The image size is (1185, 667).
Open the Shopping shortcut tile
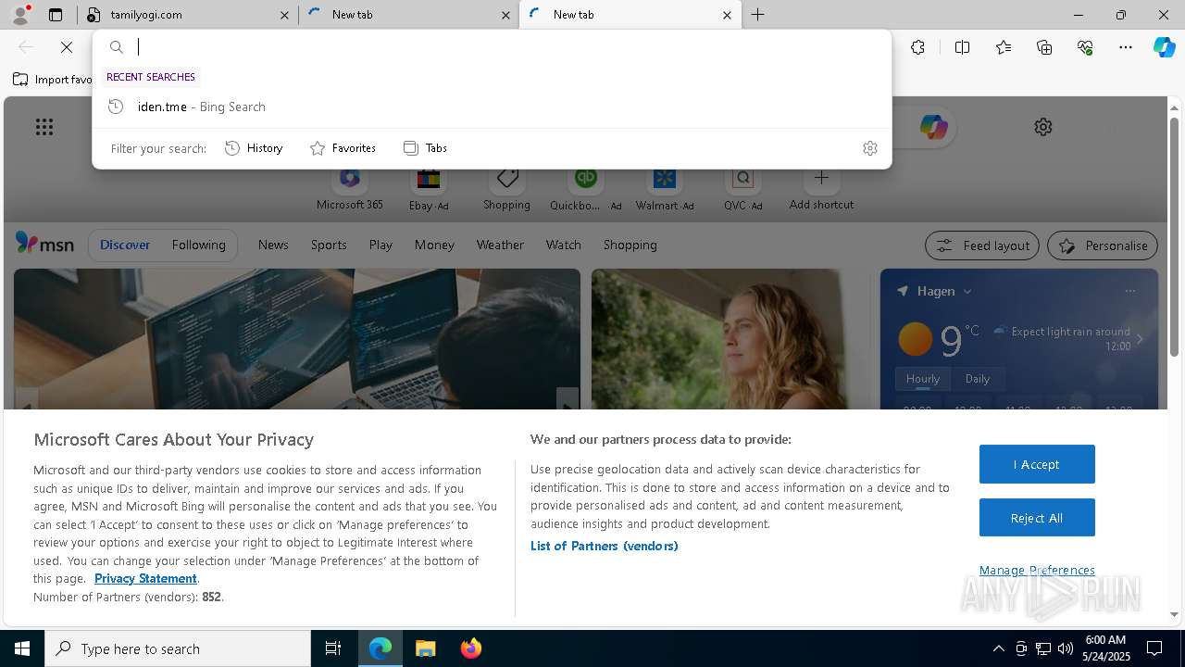[506, 190]
